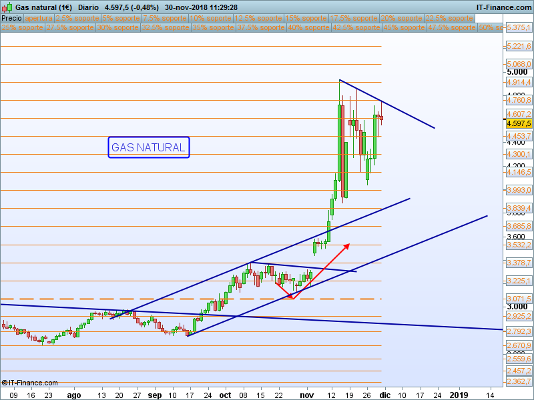Viewport: 534px width, 400px height.
Task: Click the sep month marker on time axis
Action: [155, 395]
